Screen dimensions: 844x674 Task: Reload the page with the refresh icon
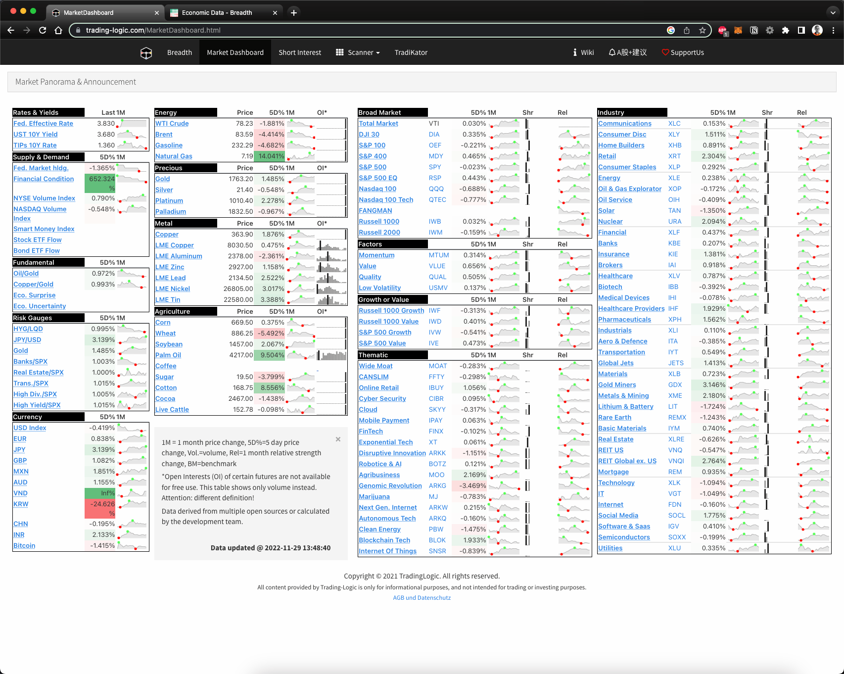coord(43,30)
